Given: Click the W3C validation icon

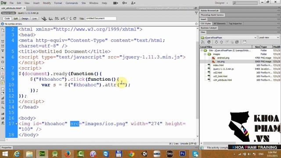Looking at the screenshot, I should click(x=57, y=18).
